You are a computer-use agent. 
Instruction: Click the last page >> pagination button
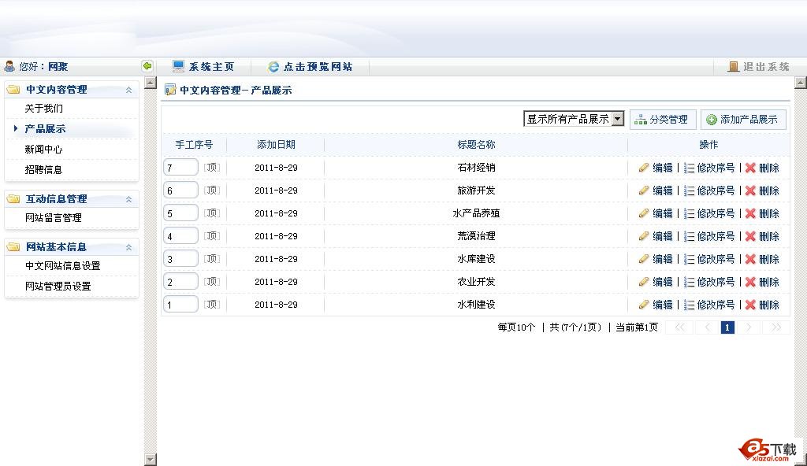point(776,327)
